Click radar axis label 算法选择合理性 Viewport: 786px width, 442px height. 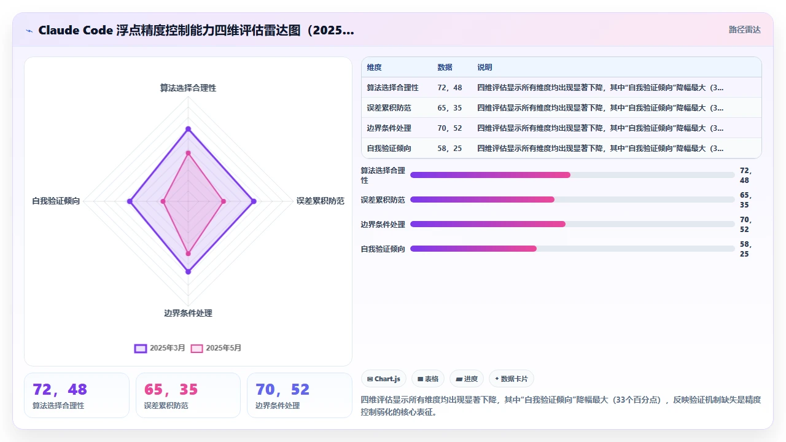(188, 88)
